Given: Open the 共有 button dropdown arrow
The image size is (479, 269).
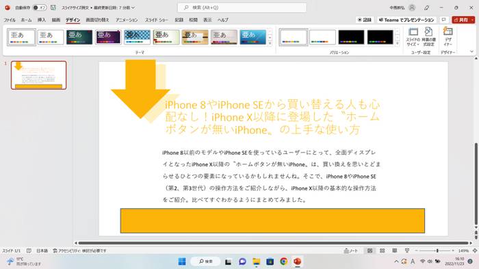Looking at the screenshot, I should click(473, 20).
